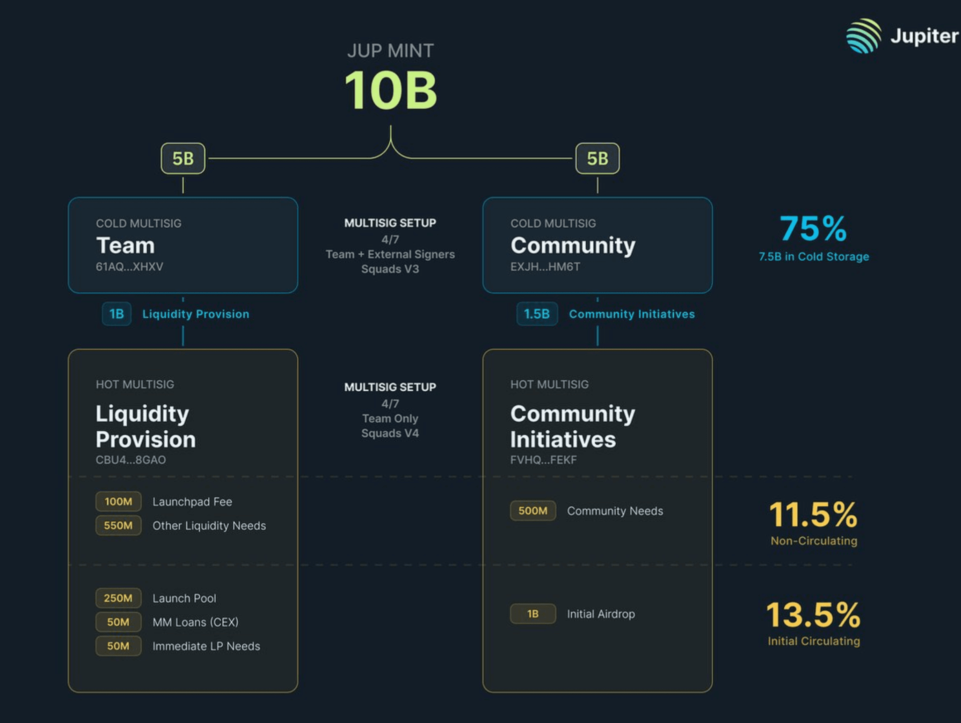Click the 13.5% figure

813,614
